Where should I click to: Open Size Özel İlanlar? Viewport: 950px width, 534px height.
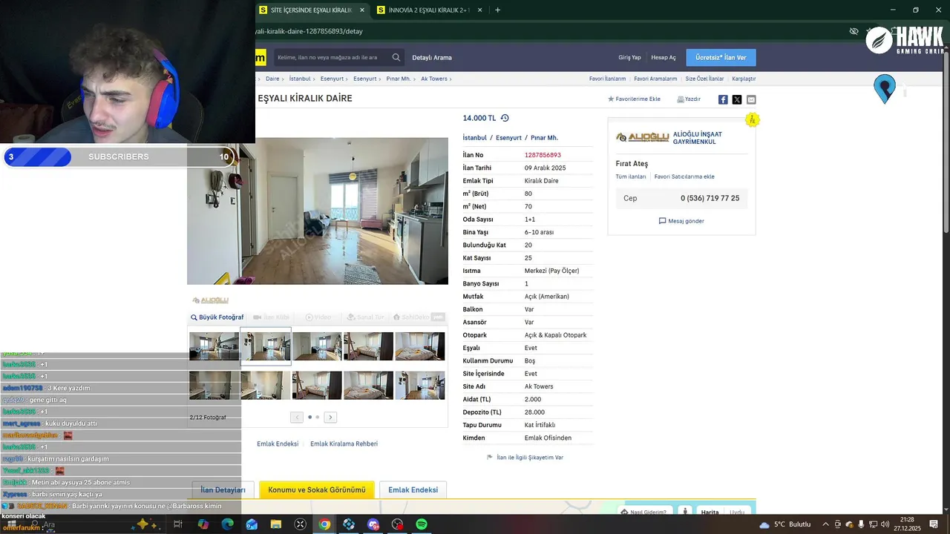click(x=704, y=79)
